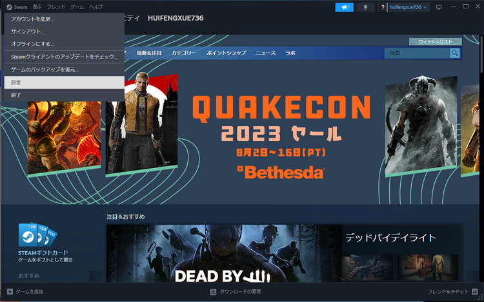The image size is (484, 302).
Task: Click the ゲームを追加 button
Action: pos(25,291)
